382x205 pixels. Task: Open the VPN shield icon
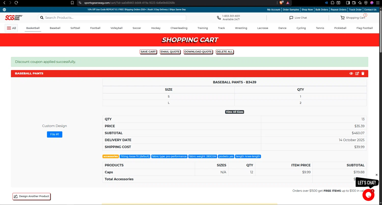coord(366,3)
